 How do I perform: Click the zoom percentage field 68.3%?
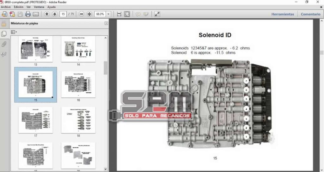[100, 14]
